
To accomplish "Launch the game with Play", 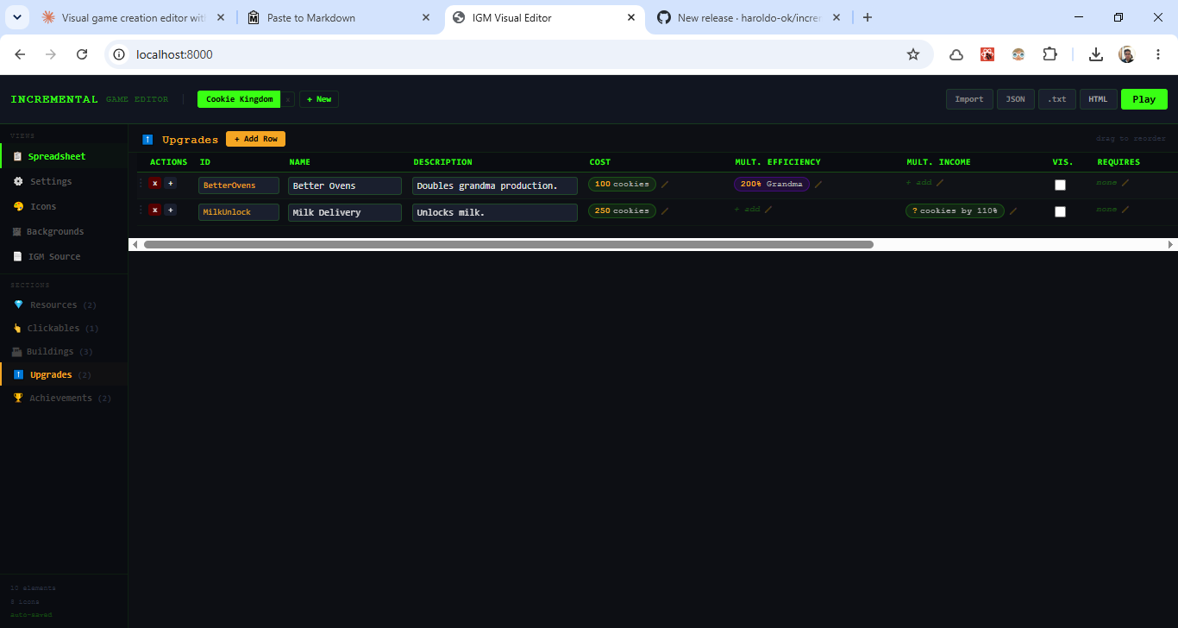I will click(1144, 99).
